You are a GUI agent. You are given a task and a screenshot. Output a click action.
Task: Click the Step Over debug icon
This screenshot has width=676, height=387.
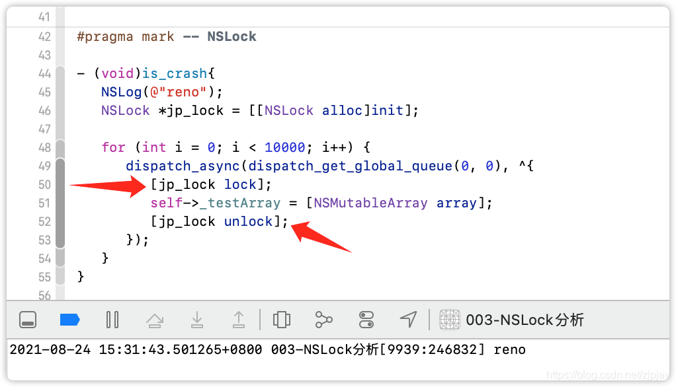point(154,320)
